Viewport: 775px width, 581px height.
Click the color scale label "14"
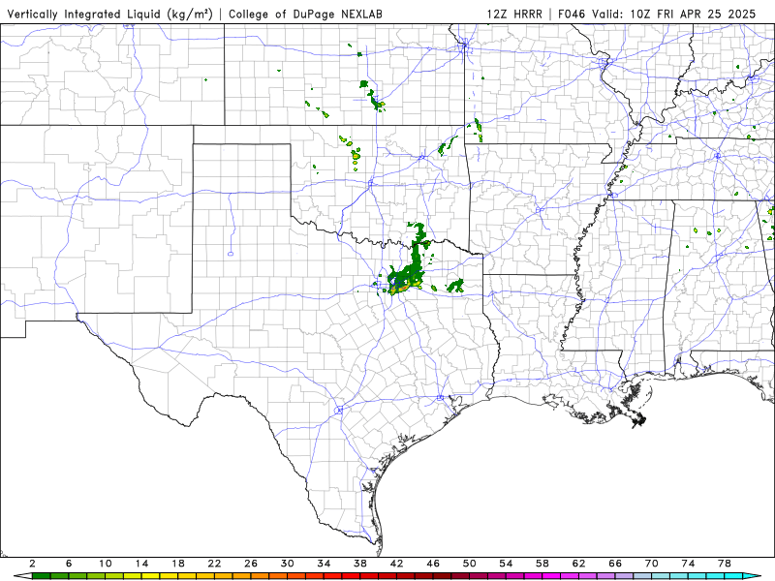click(x=141, y=564)
